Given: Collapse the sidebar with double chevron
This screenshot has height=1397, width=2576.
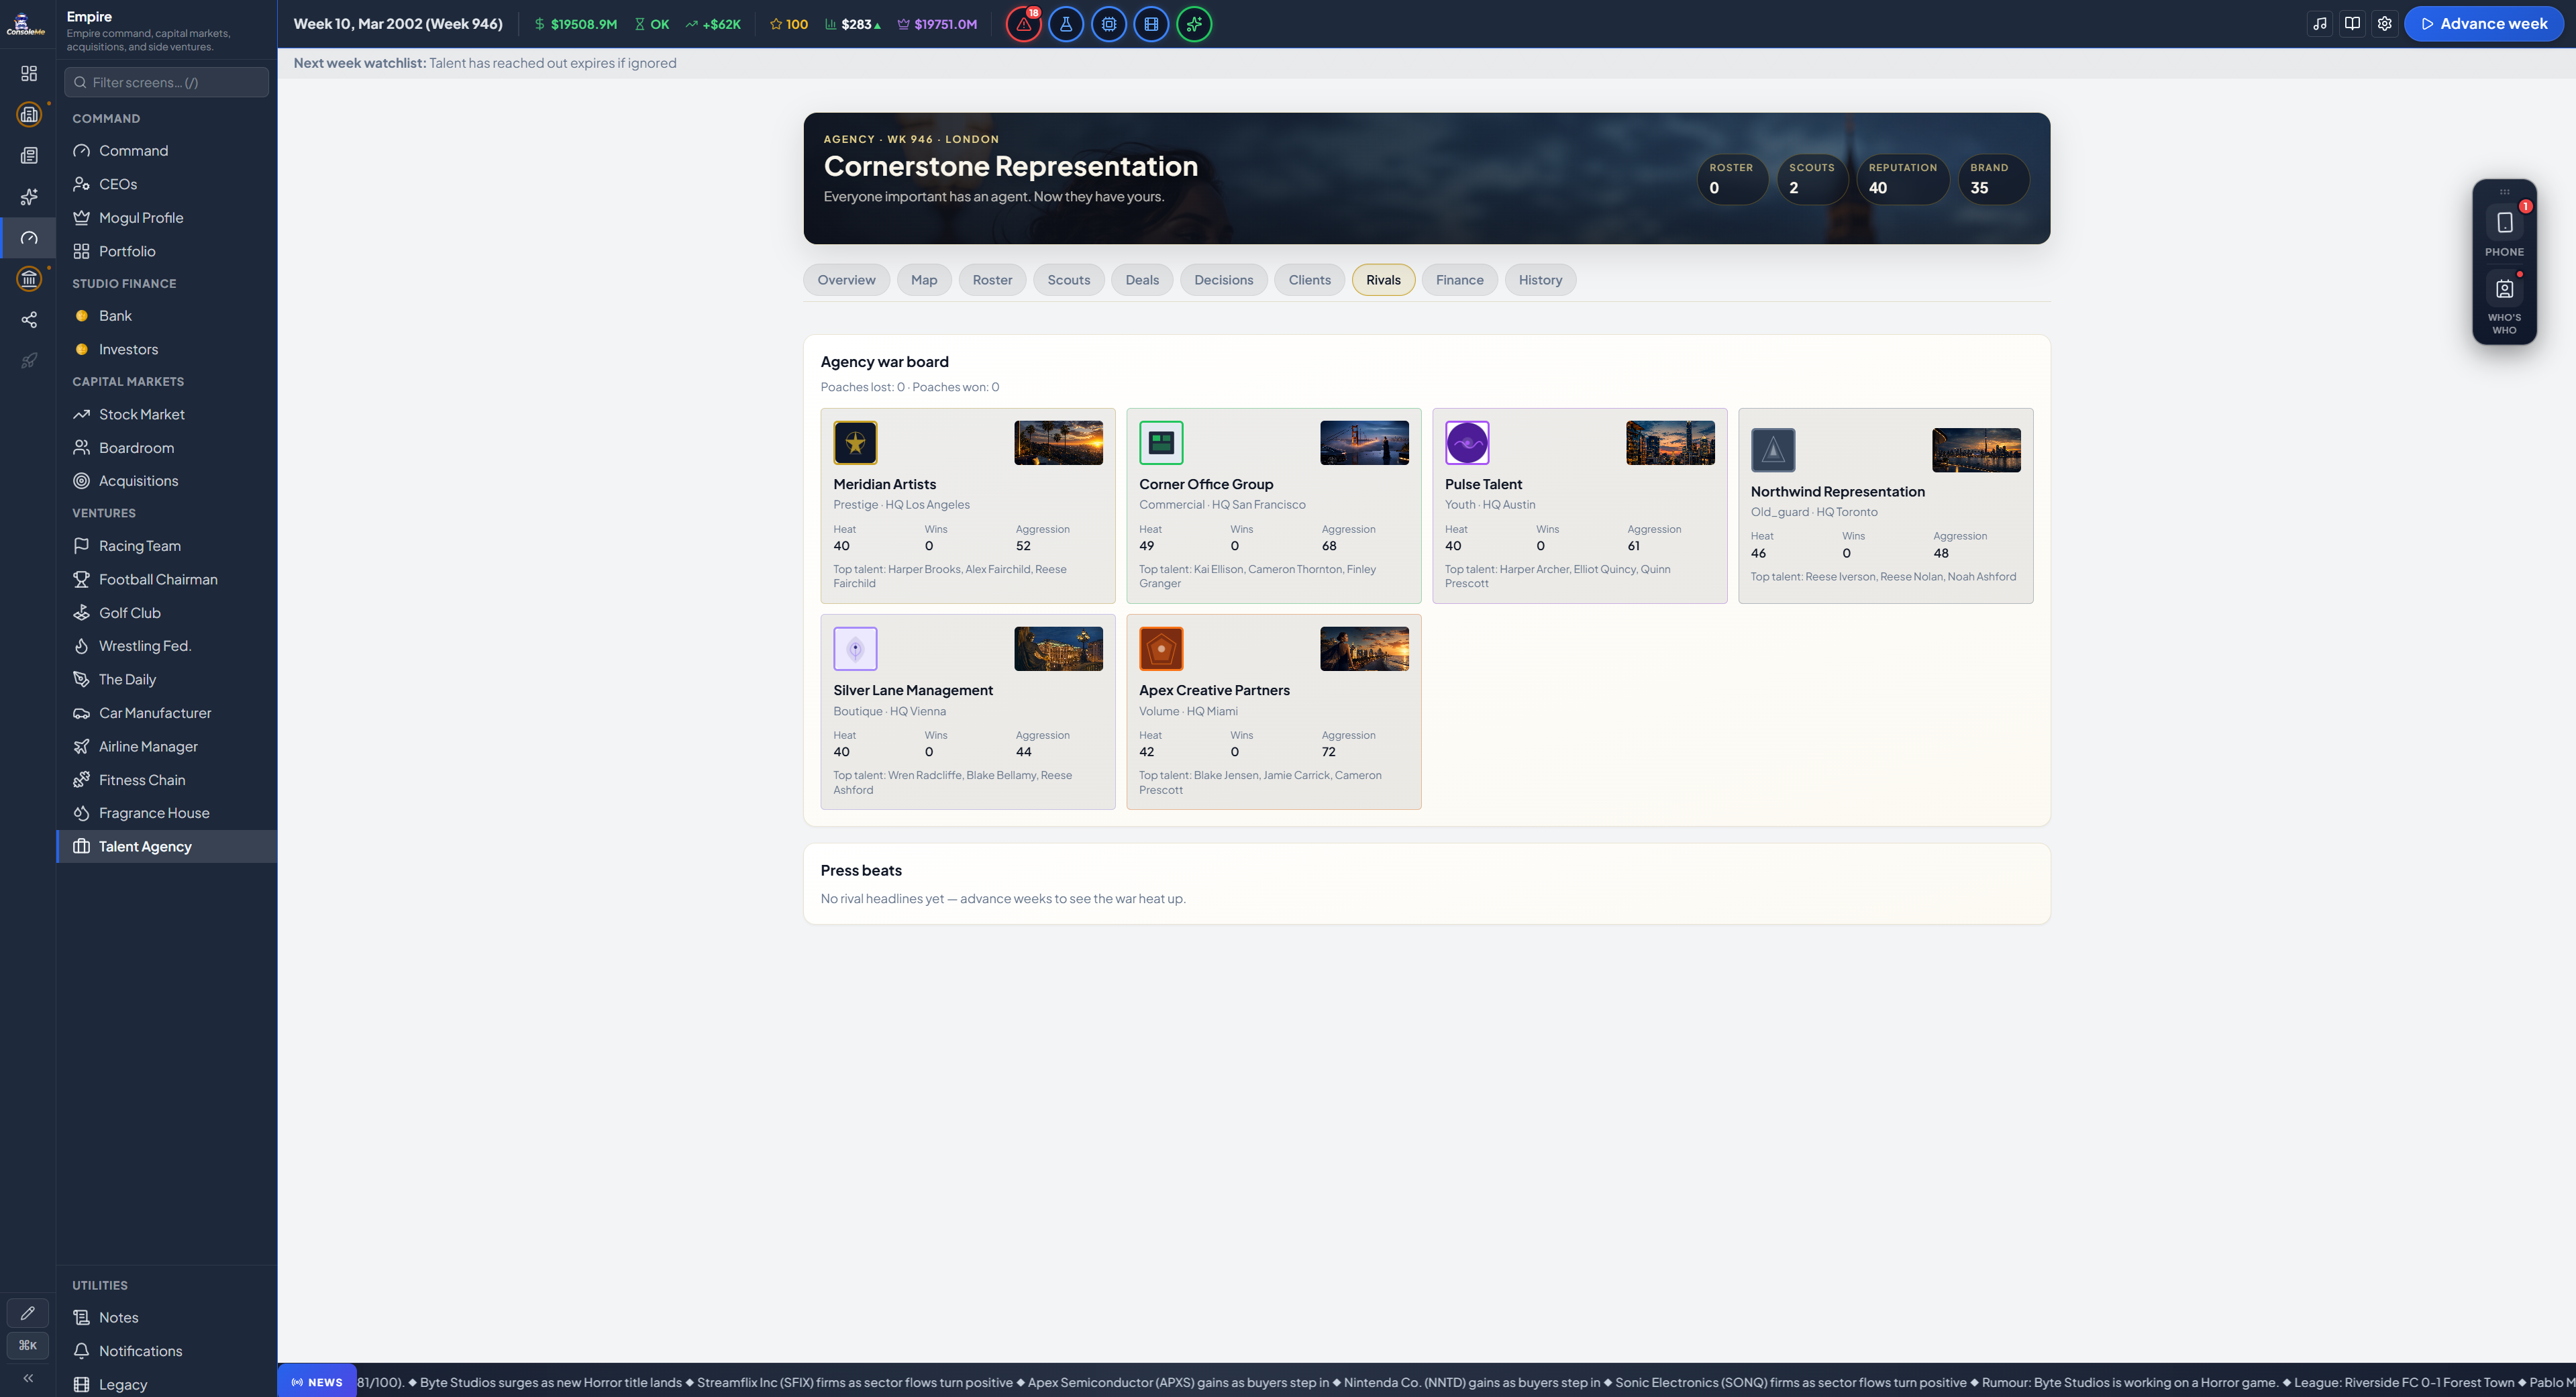Looking at the screenshot, I should 28,1378.
